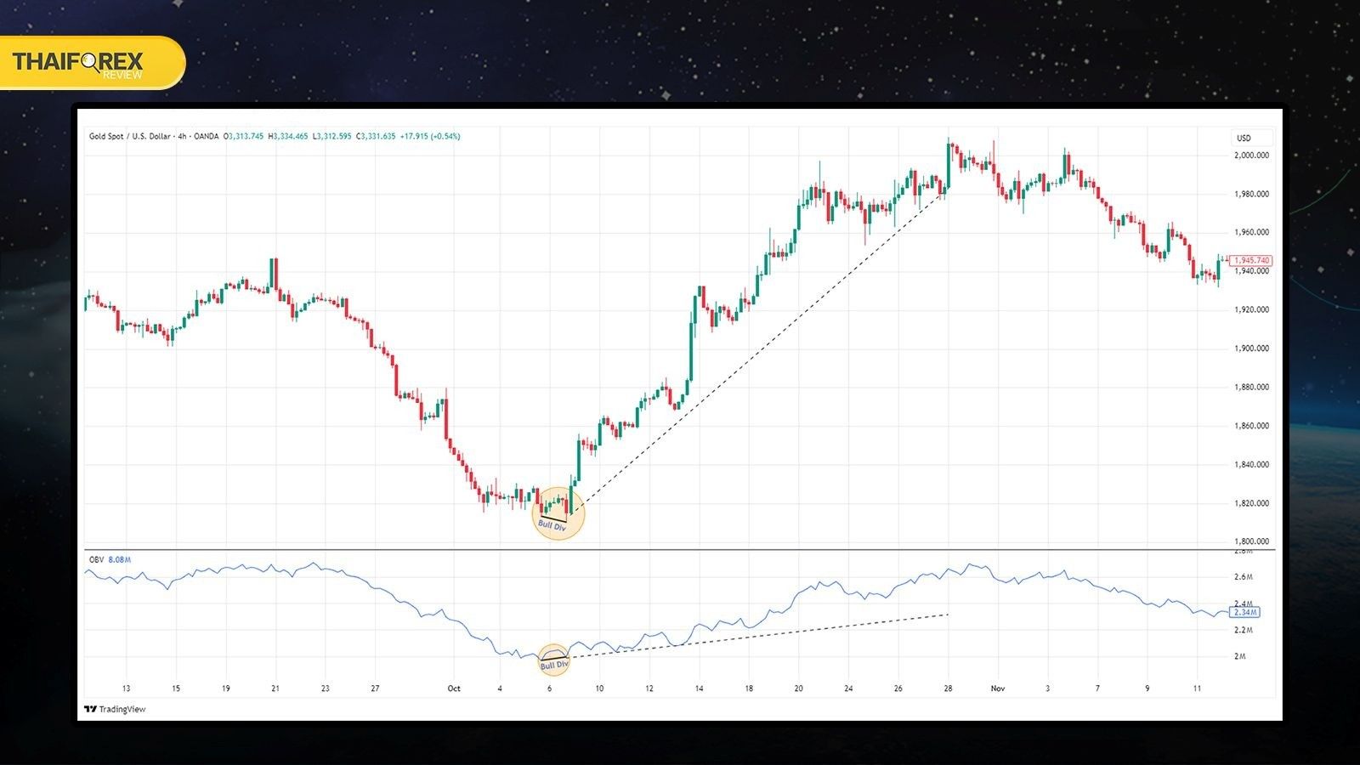The image size is (1360, 765).
Task: Click the high price value H3,334.465
Action: [288, 136]
